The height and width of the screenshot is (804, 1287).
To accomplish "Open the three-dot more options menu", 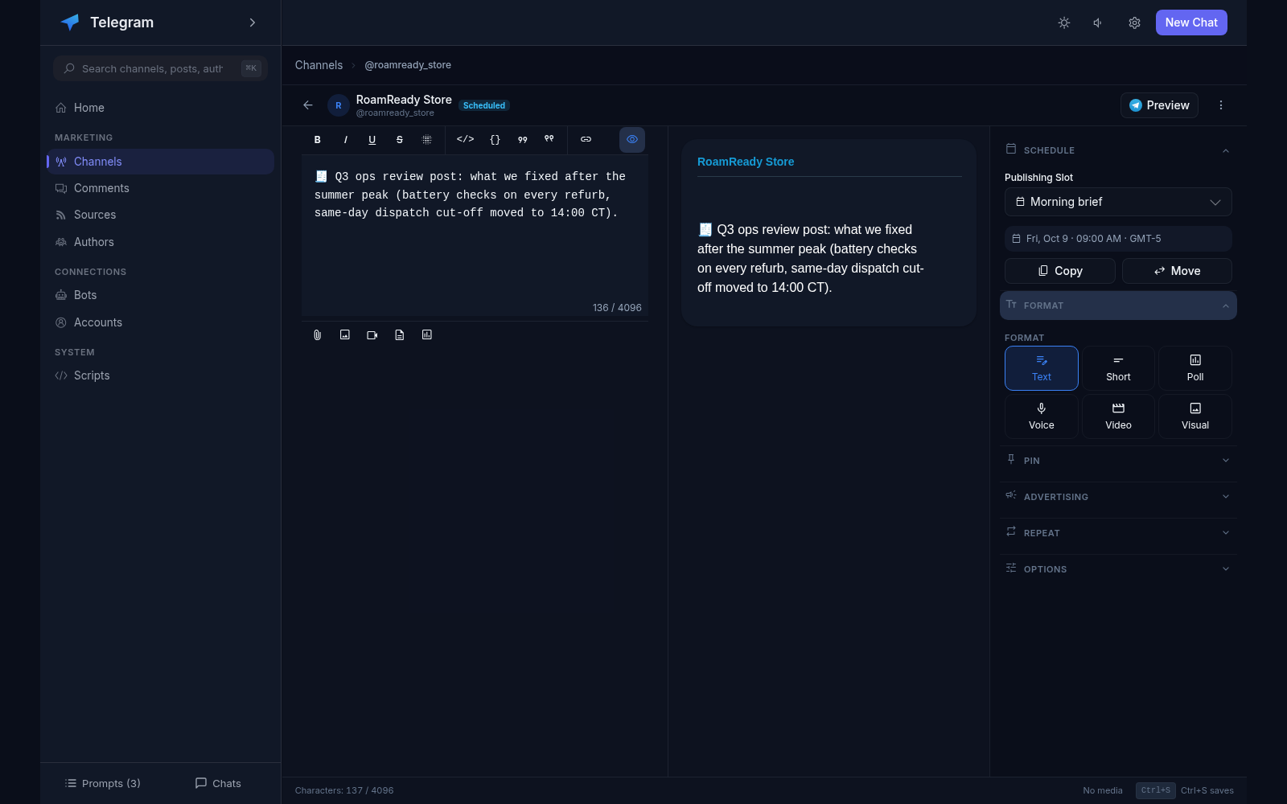I will [x=1221, y=105].
